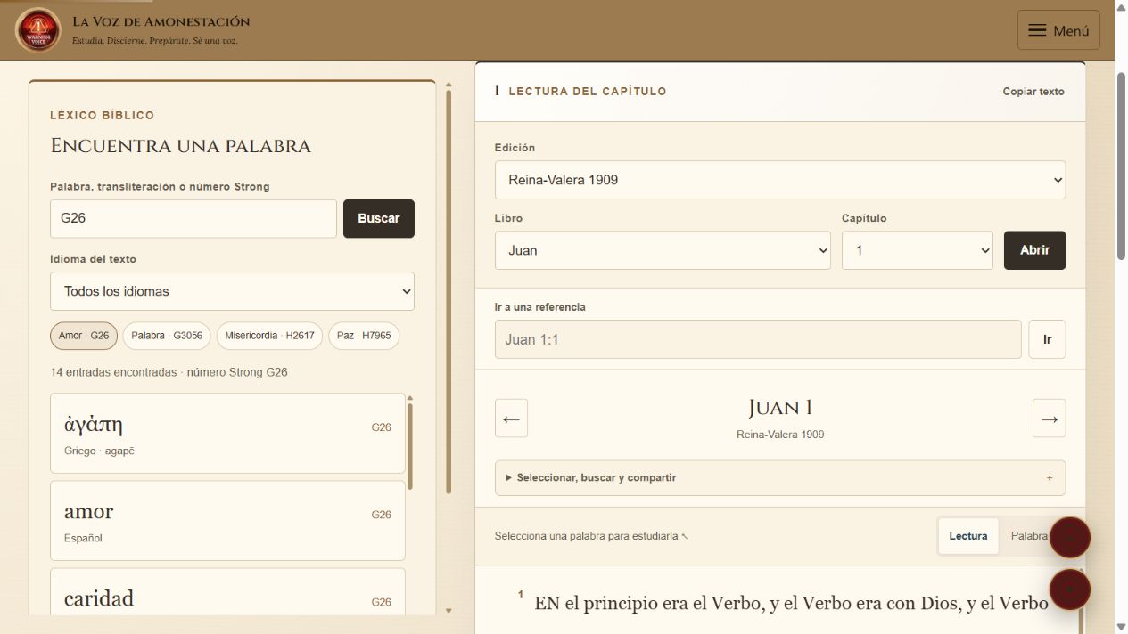Viewport: 1128px width, 634px height.
Task: Select the Paz · H7965 chip
Action: click(364, 336)
